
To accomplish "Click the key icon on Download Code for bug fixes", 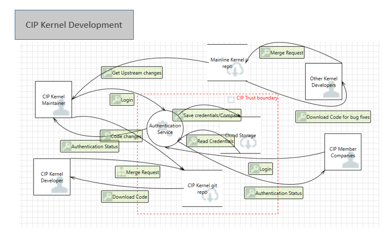I will click(301, 117).
